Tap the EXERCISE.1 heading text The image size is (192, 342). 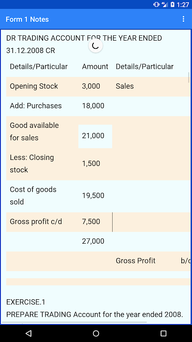point(26,302)
